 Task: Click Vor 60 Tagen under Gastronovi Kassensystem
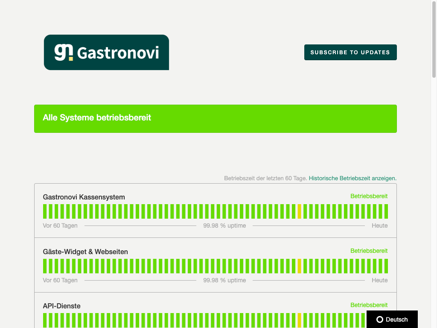pos(60,225)
